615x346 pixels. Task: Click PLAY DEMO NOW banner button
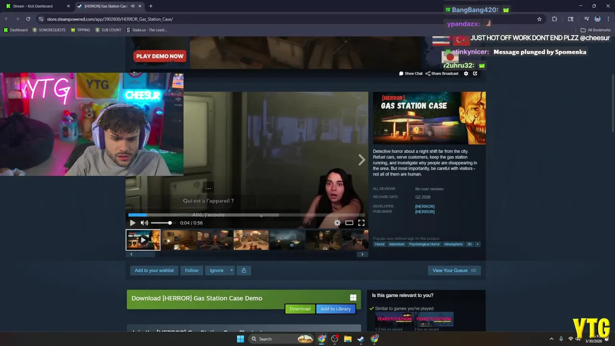pos(160,56)
